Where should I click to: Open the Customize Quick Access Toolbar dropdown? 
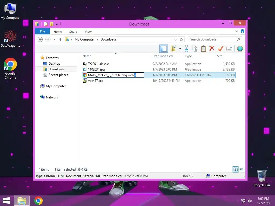(57, 24)
